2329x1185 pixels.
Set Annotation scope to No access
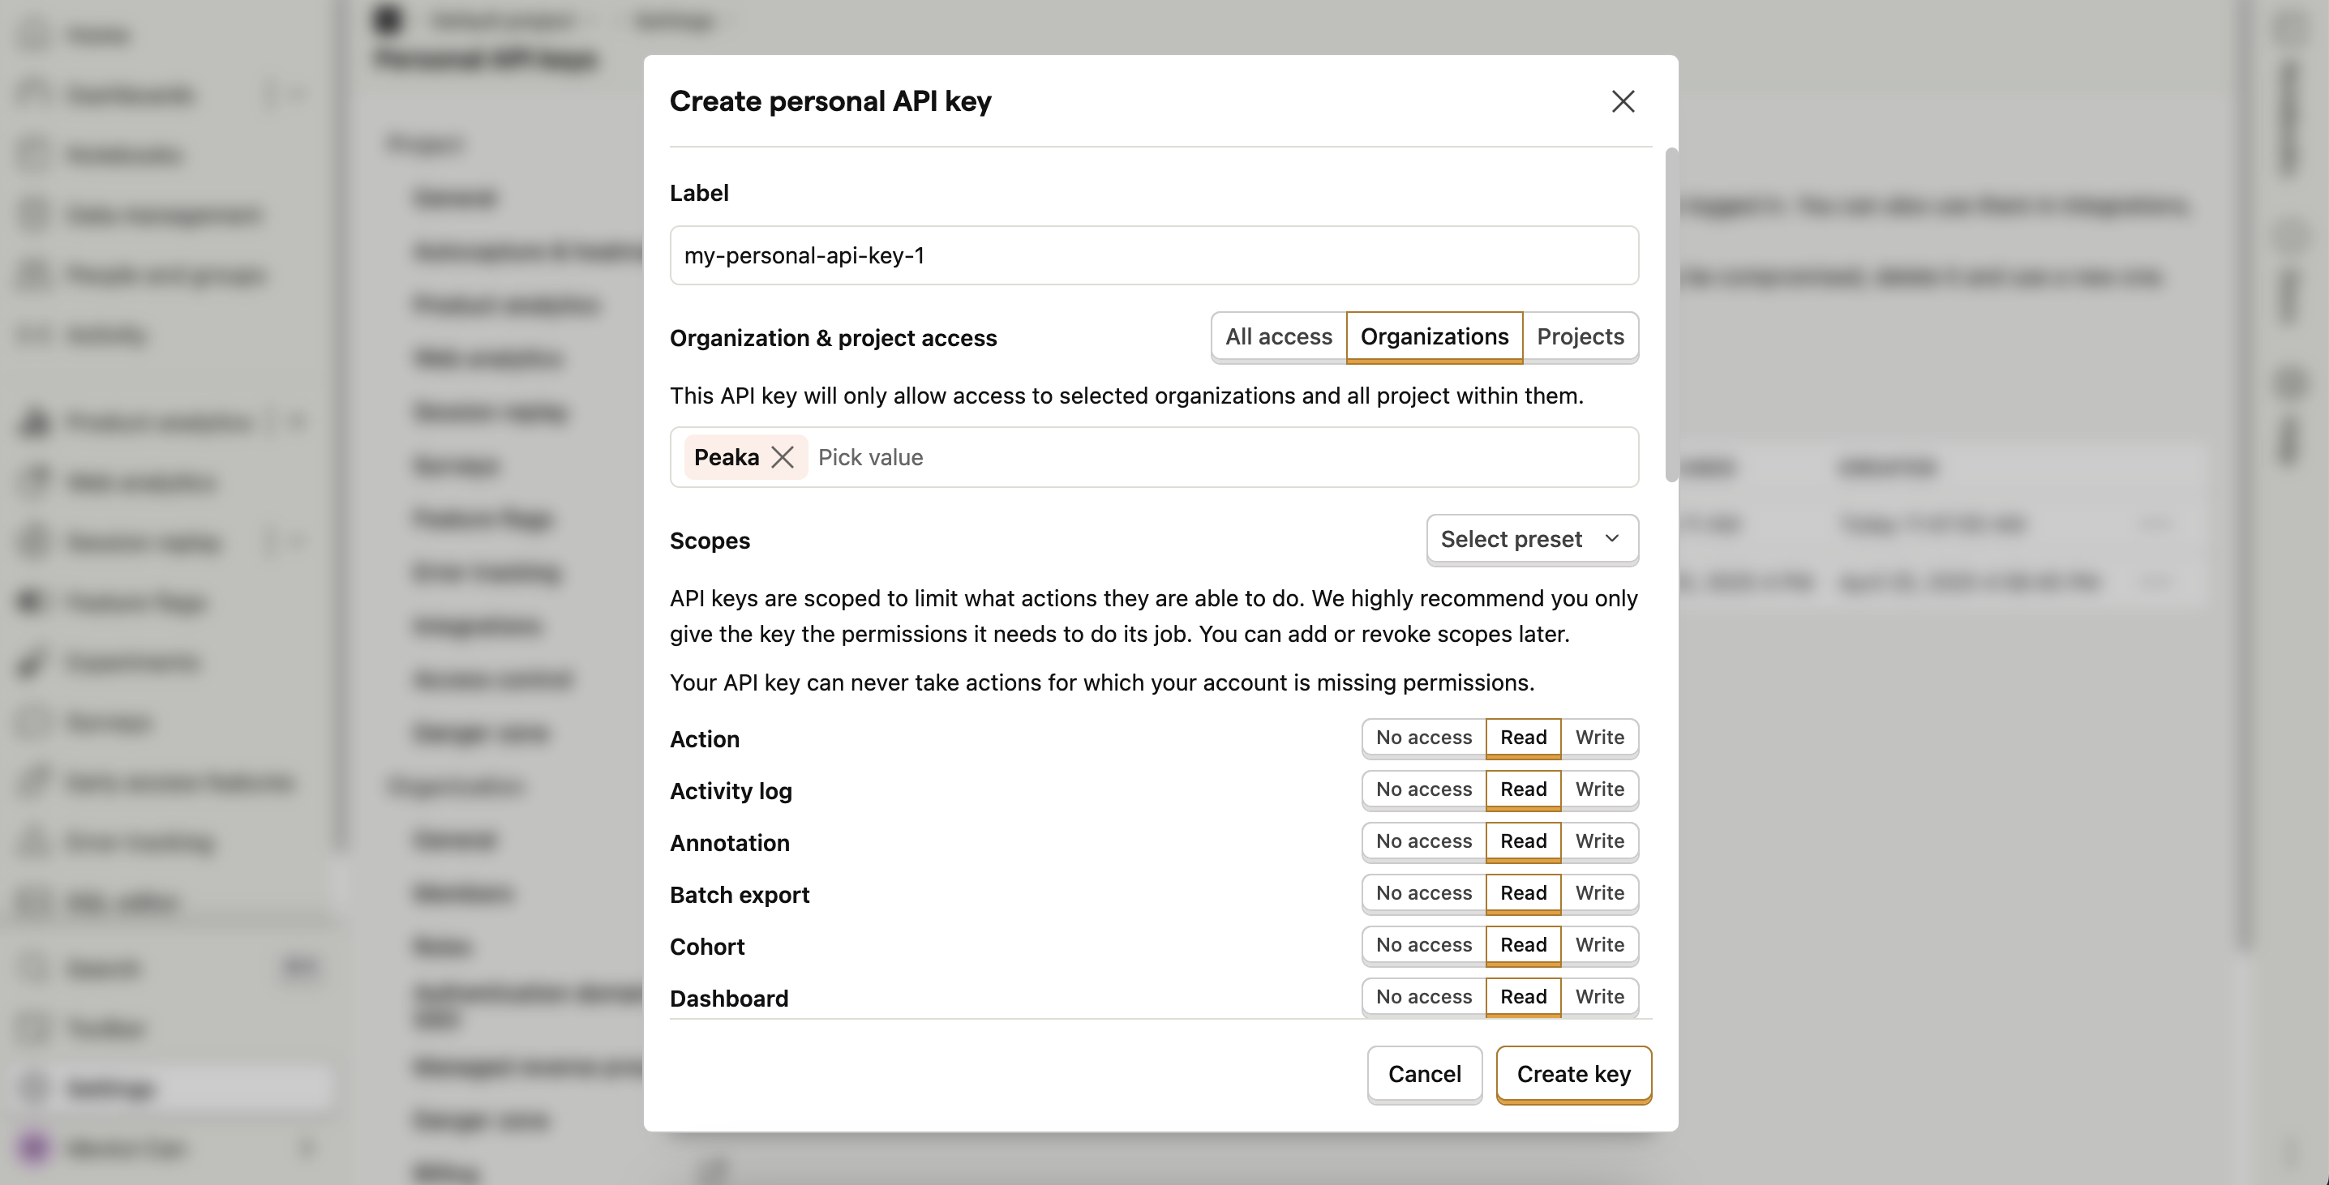pos(1423,841)
